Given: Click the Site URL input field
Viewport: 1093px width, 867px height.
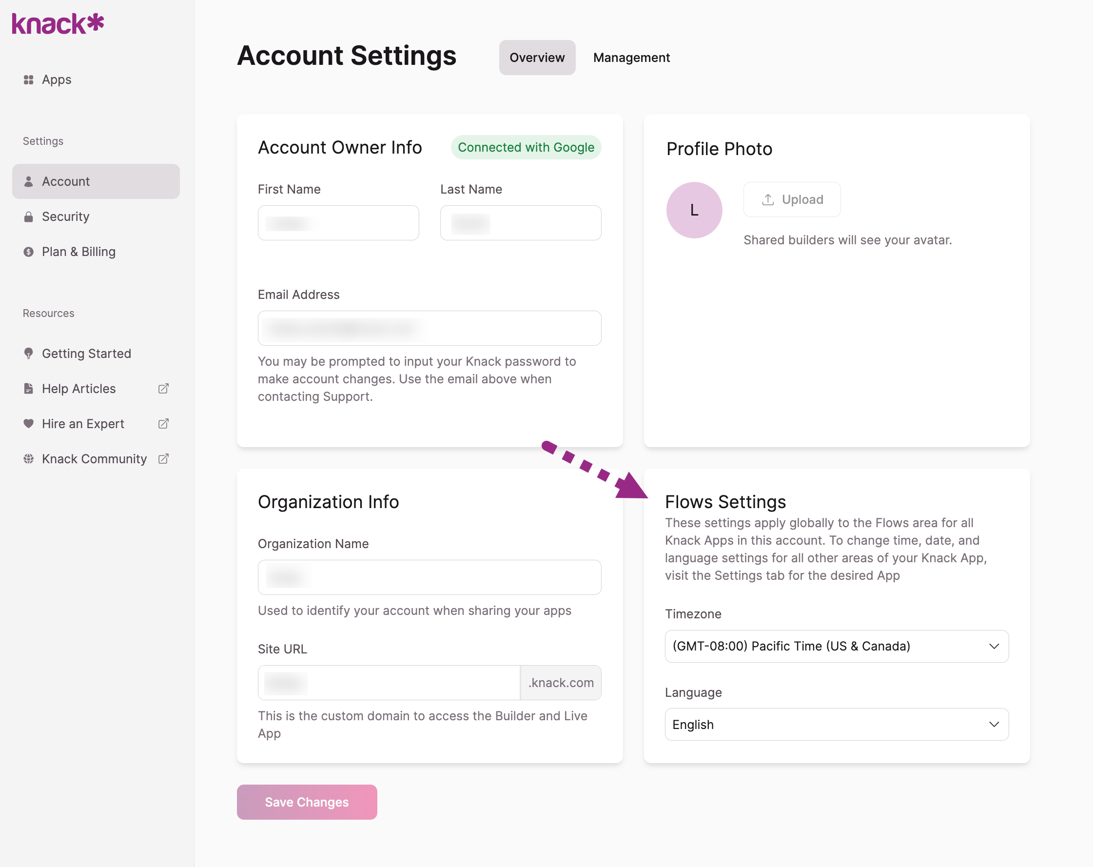Looking at the screenshot, I should 389,683.
